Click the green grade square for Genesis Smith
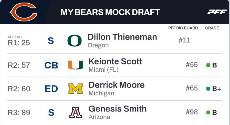 pyautogui.click(x=208, y=113)
